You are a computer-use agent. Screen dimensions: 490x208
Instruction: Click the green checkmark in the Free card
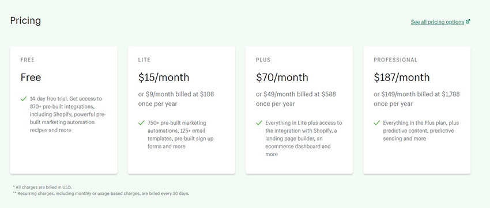pyautogui.click(x=24, y=99)
